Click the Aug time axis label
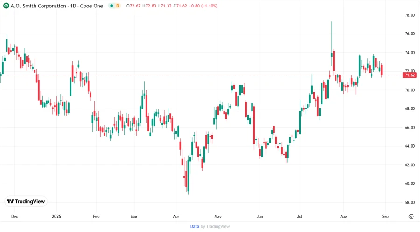The height and width of the screenshot is (232, 420). click(343, 216)
